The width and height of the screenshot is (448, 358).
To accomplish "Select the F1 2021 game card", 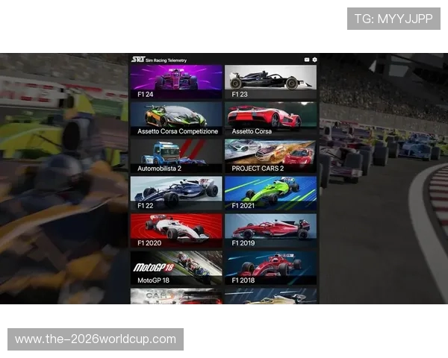I will (270, 193).
